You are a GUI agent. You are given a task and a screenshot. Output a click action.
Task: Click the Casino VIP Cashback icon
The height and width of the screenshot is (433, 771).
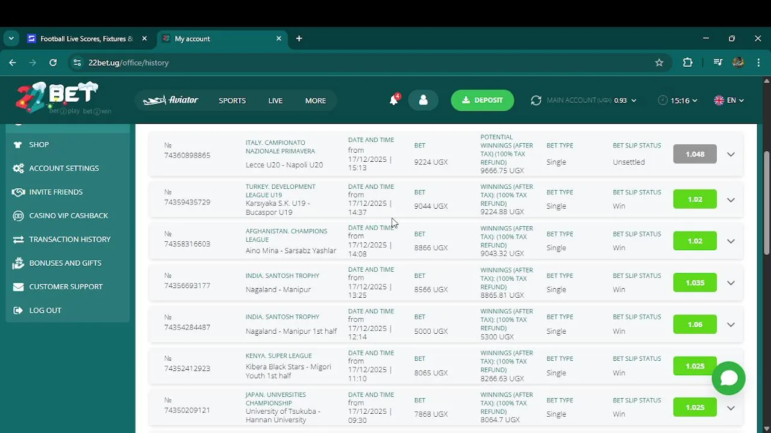point(18,215)
